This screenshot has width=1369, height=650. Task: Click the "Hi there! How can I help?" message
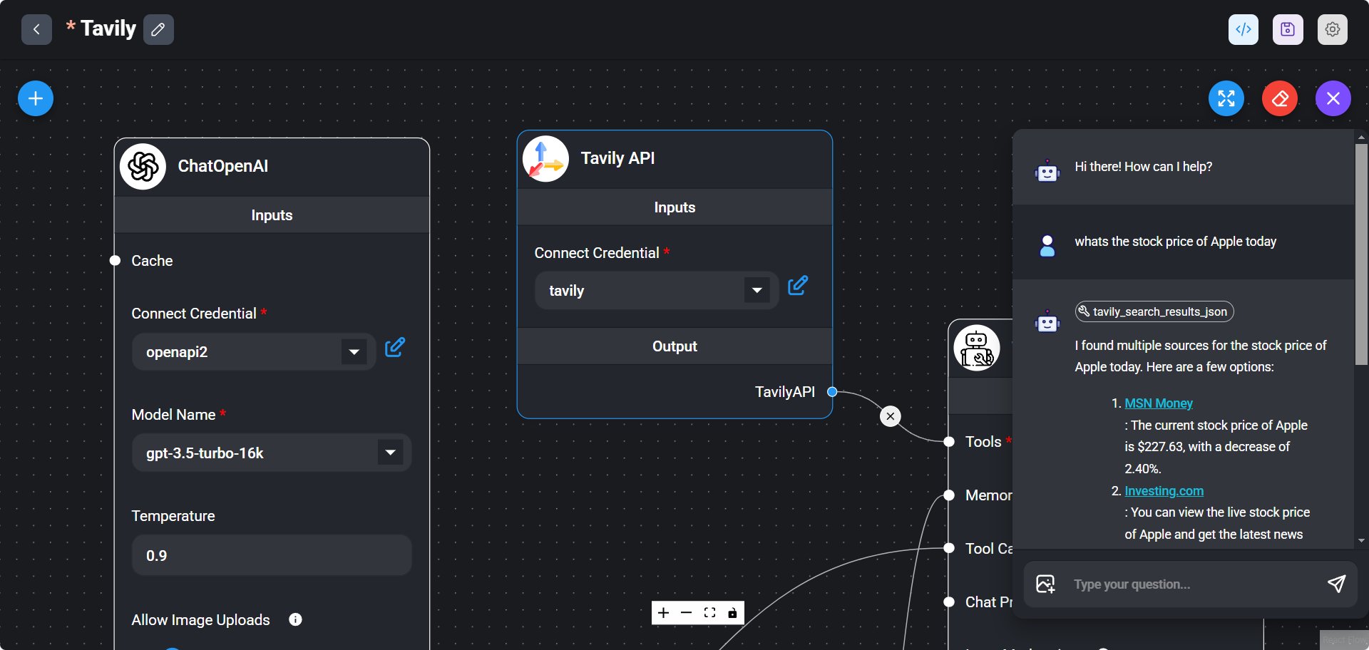(1143, 167)
